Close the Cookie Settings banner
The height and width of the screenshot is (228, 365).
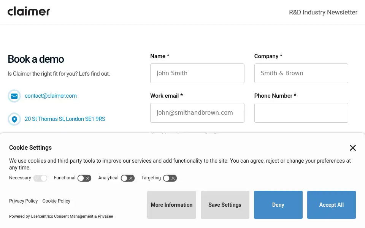[x=353, y=148]
